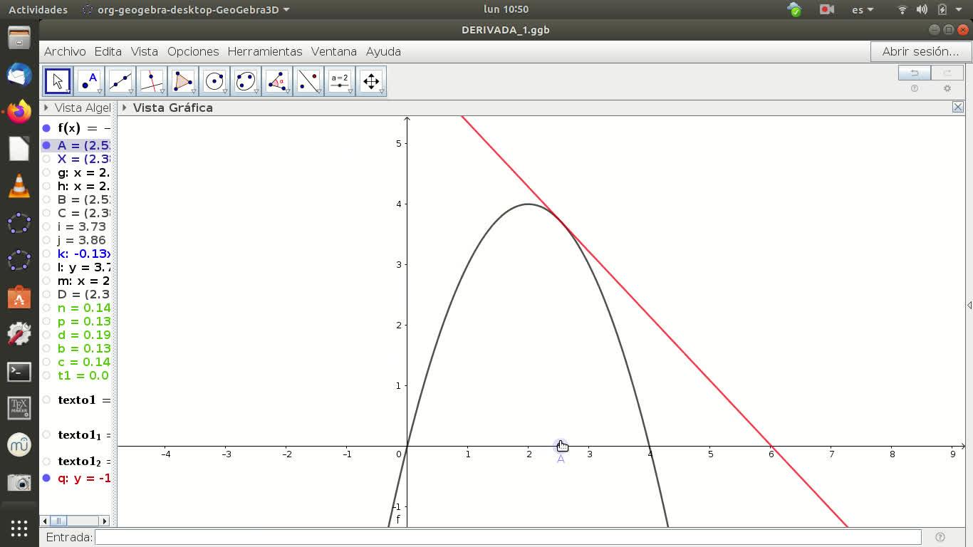The image size is (973, 547).
Task: Select the Move arrow tool
Action: [58, 81]
